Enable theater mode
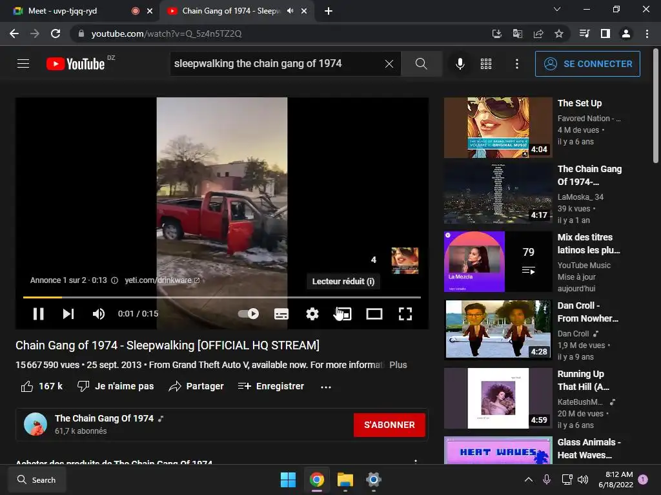Screen dimensions: 661x495 point(374,314)
